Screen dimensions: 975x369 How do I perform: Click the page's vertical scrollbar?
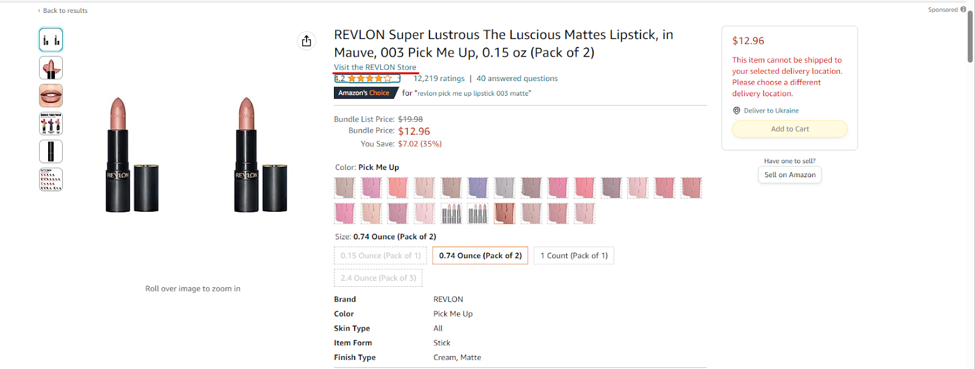coord(970,37)
